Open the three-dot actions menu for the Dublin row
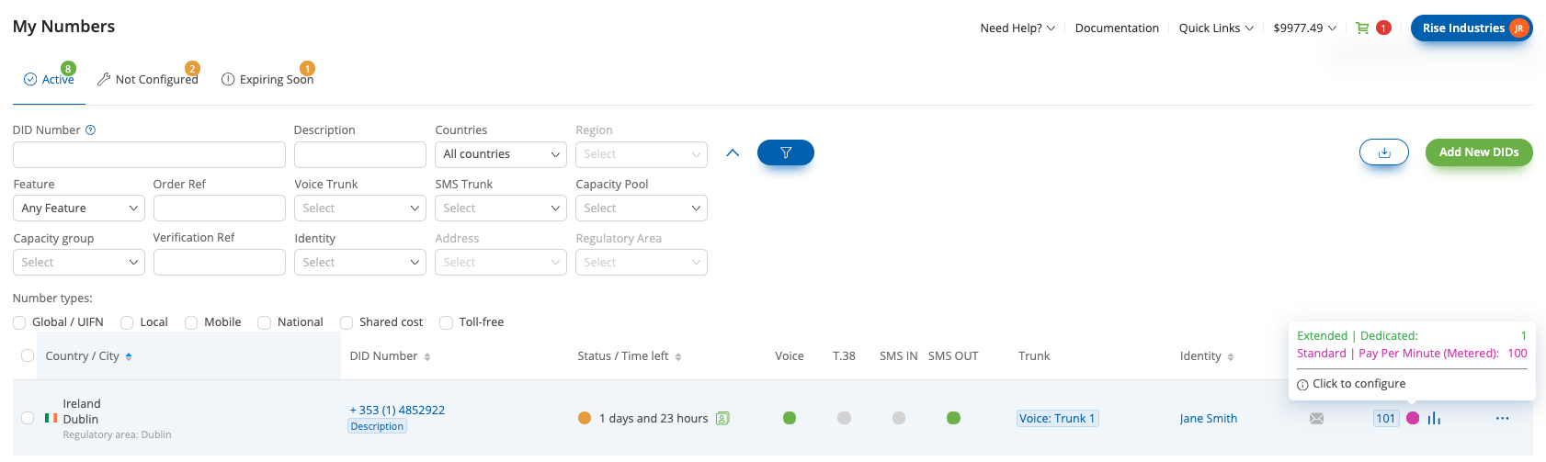The height and width of the screenshot is (462, 1546). point(1502,418)
